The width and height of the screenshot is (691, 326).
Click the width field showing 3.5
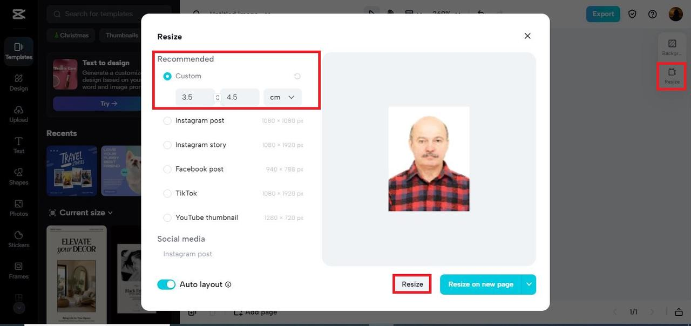[195, 97]
